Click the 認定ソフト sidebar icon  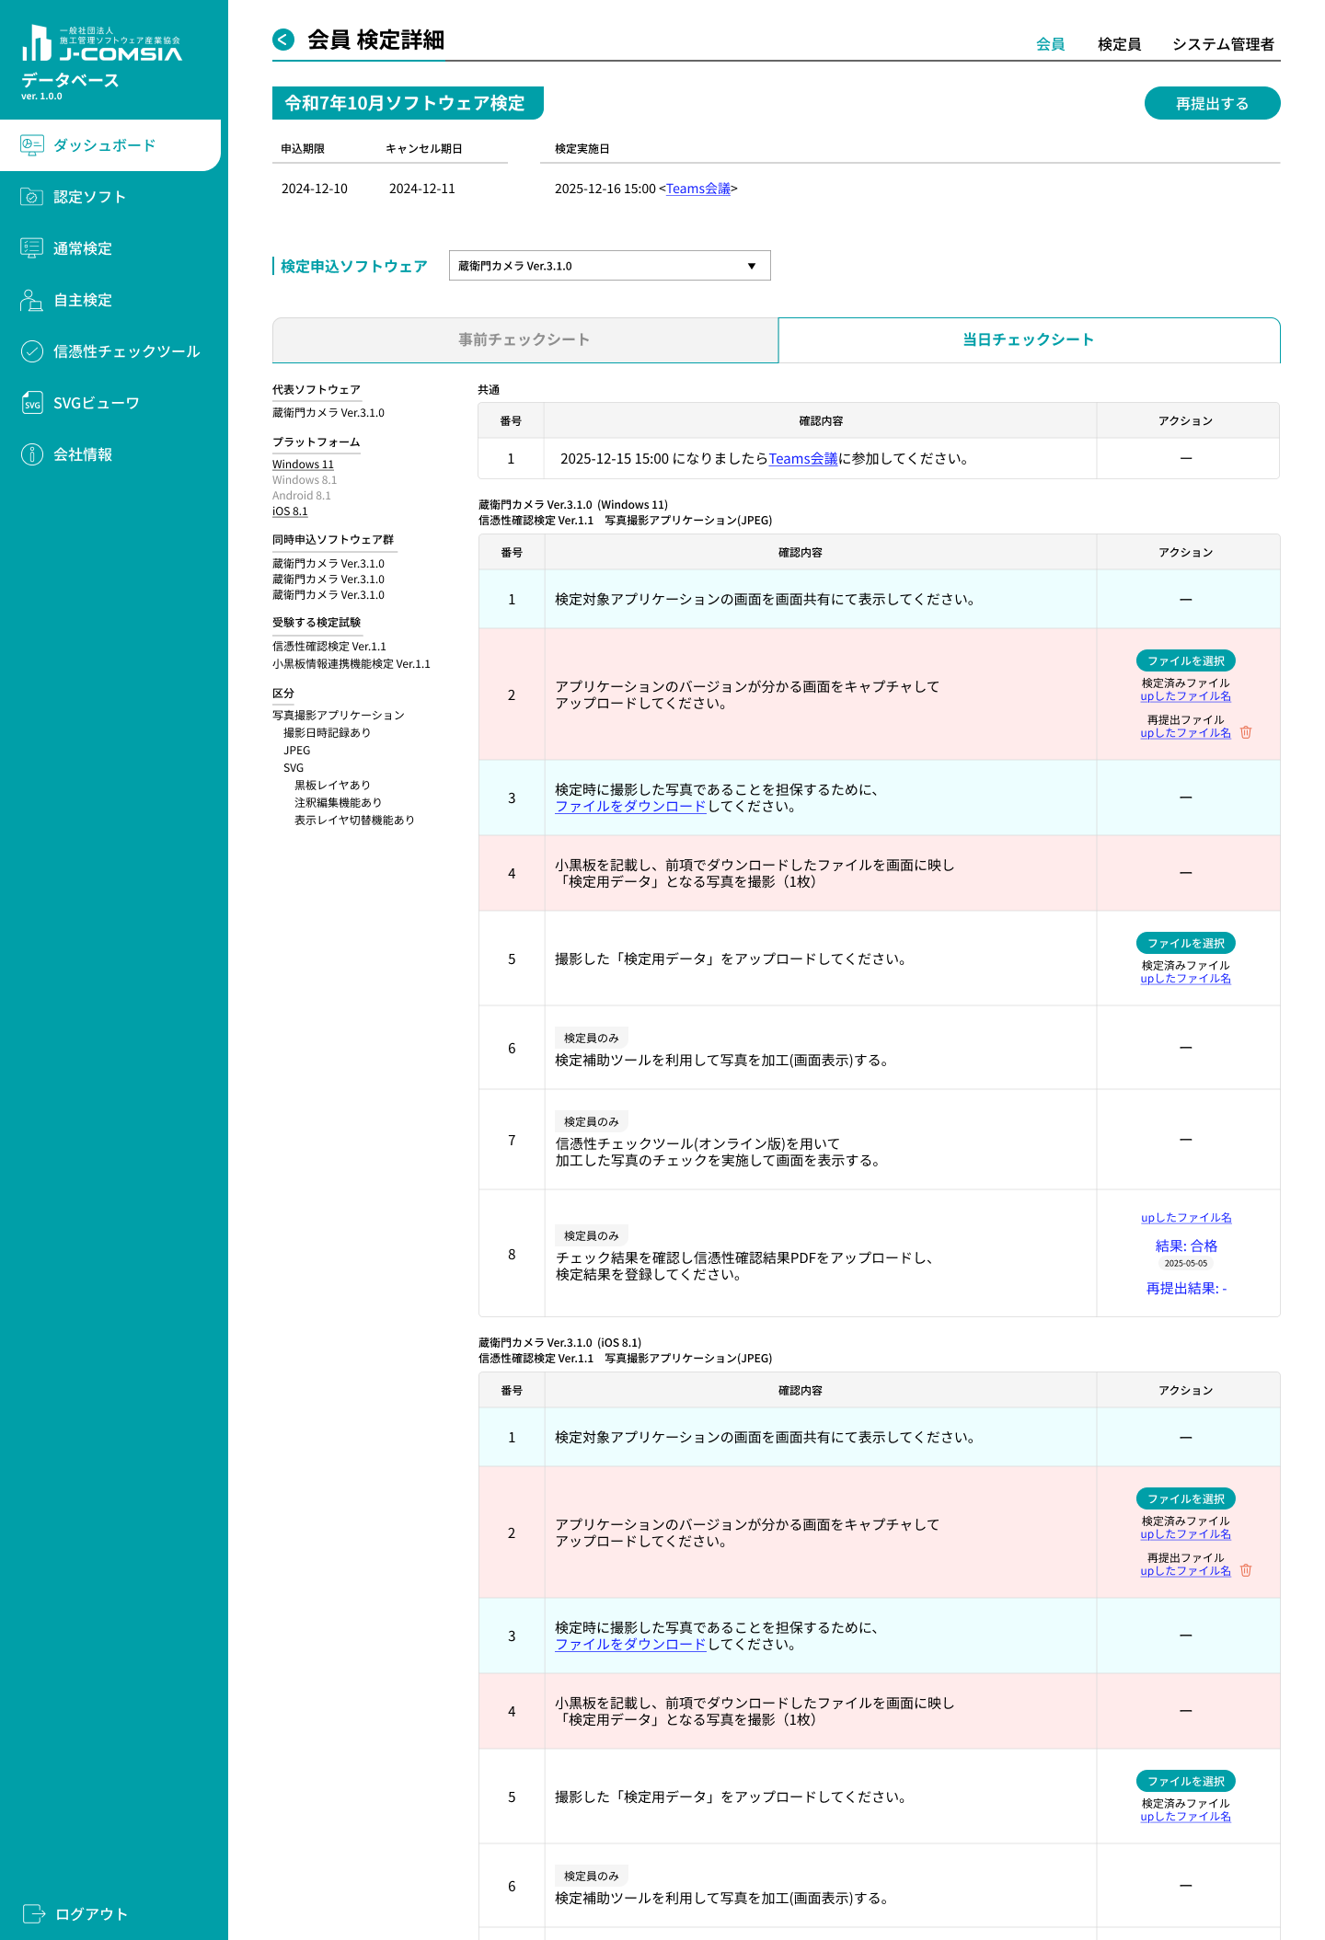point(32,197)
